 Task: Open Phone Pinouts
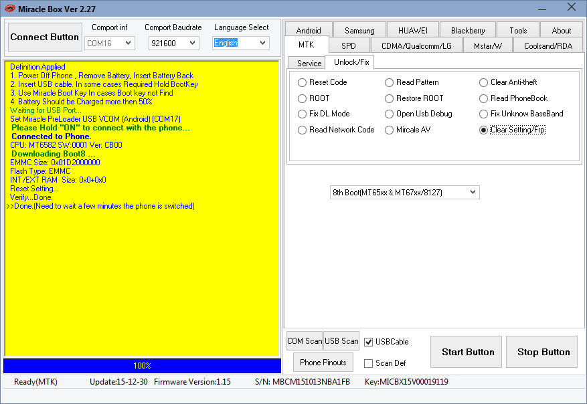[323, 362]
